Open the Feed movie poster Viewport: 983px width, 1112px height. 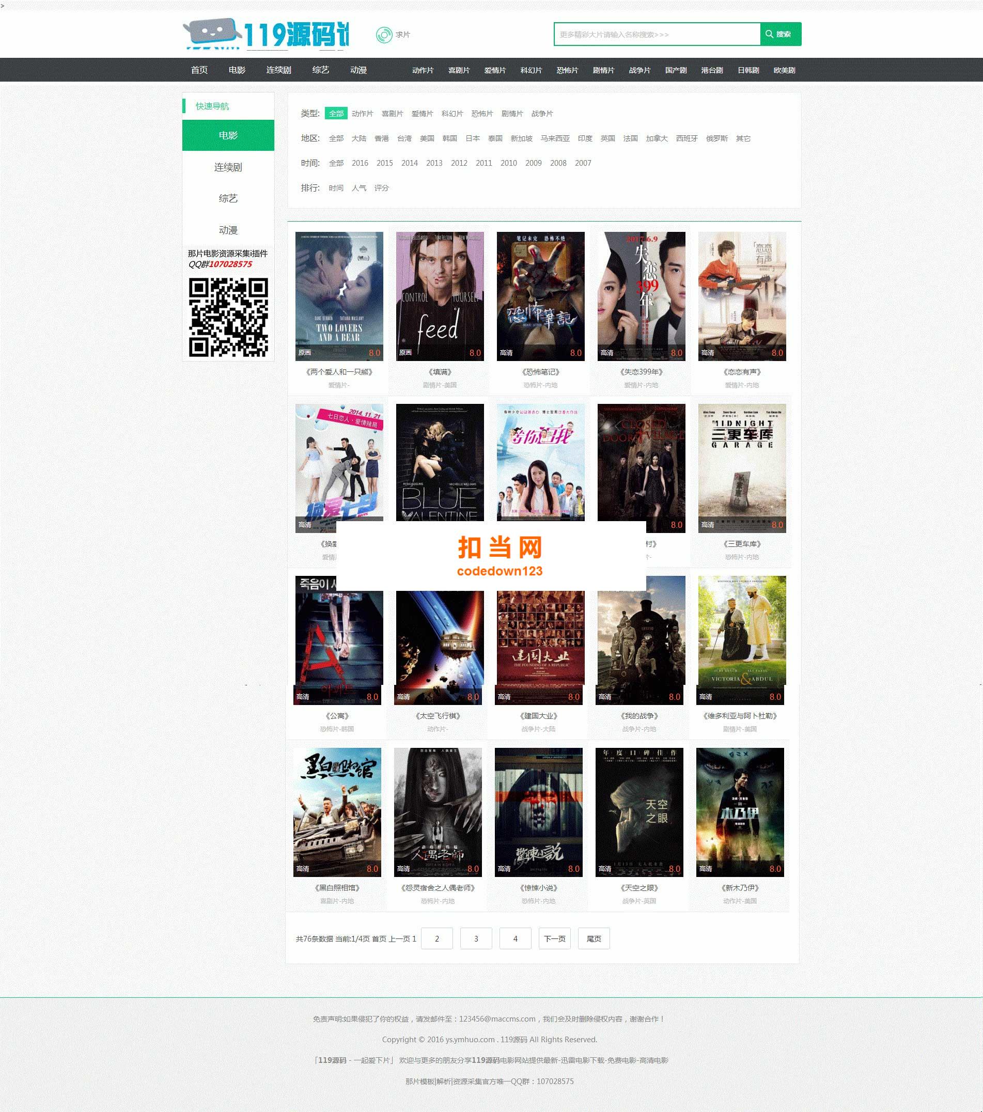pyautogui.click(x=440, y=296)
